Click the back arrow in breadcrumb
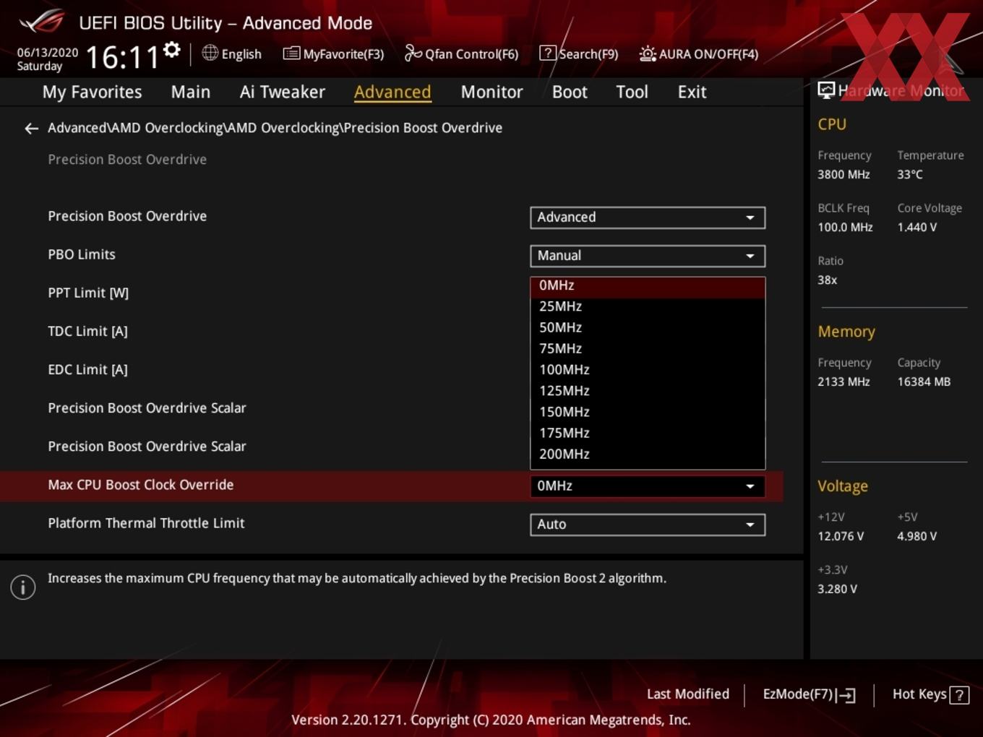 pos(31,128)
